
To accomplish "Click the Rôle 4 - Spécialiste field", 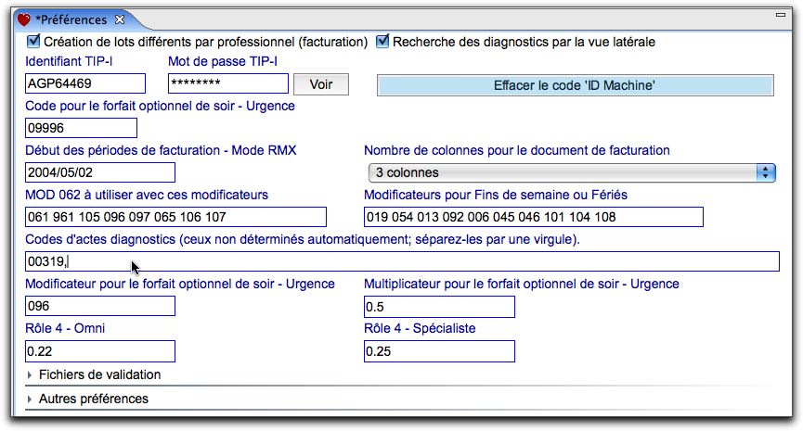I will [439, 351].
